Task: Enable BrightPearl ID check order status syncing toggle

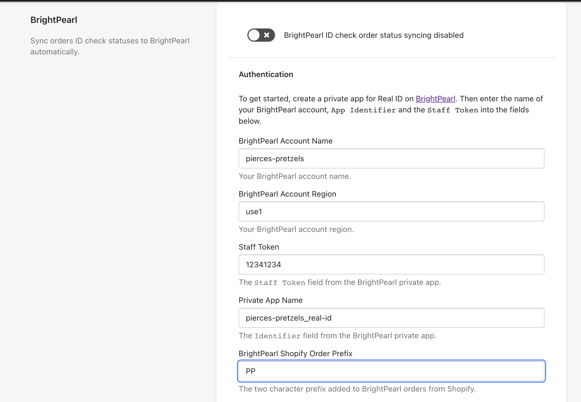Action: click(x=261, y=35)
